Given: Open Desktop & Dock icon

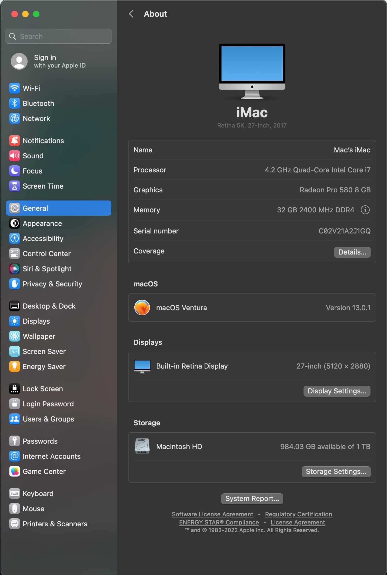Looking at the screenshot, I should [15, 306].
